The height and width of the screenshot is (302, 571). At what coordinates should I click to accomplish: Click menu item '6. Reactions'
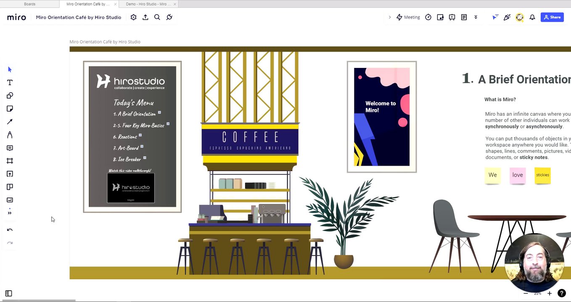coord(125,137)
